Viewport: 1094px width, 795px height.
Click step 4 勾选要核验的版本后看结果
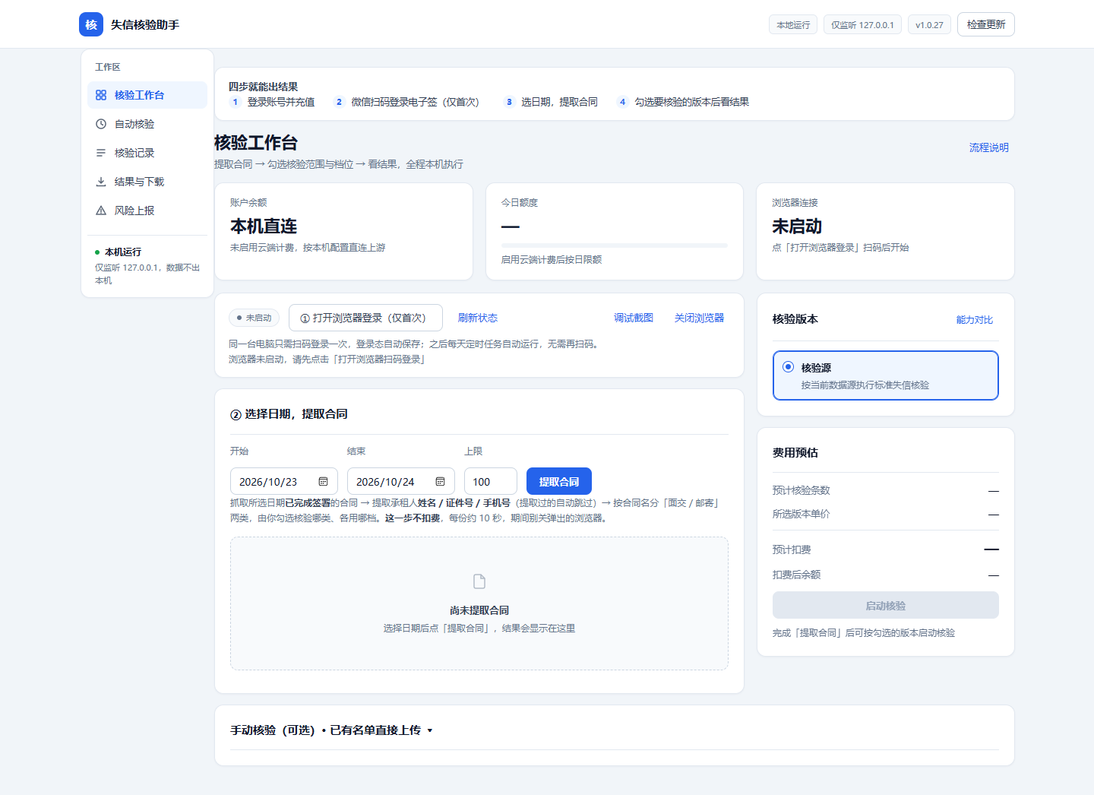click(x=683, y=102)
